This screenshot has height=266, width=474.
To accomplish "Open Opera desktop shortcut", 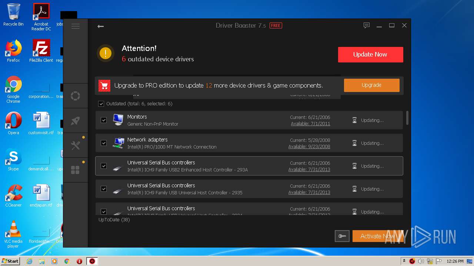I will (x=13, y=123).
